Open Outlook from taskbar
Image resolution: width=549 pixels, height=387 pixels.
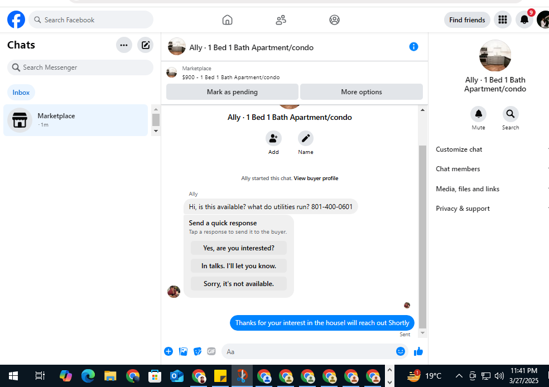click(x=177, y=376)
